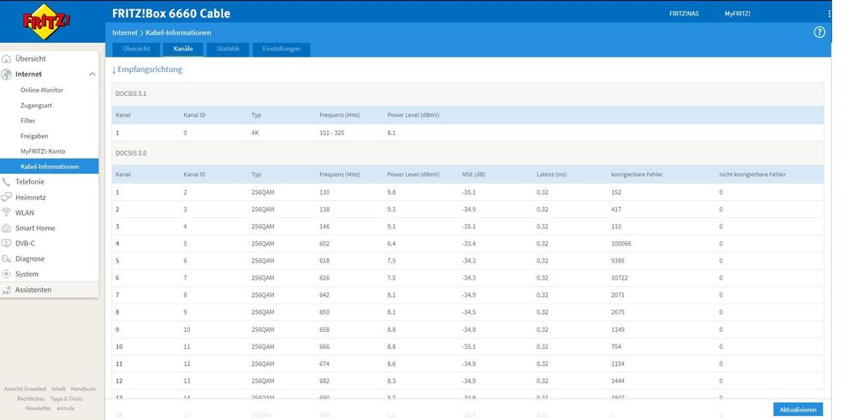Viewport: 855px width, 420px height.
Task: Open the help question mark icon
Action: pos(819,32)
